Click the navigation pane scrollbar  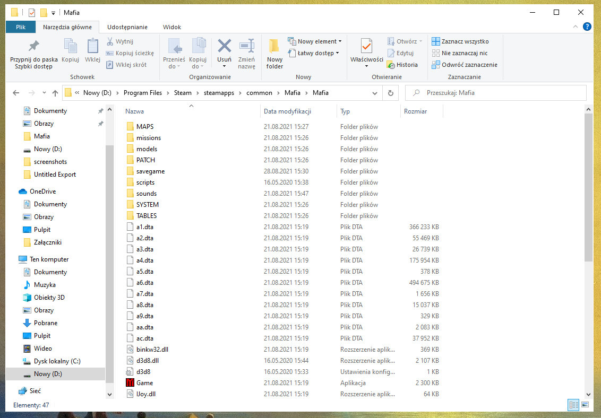(109, 264)
